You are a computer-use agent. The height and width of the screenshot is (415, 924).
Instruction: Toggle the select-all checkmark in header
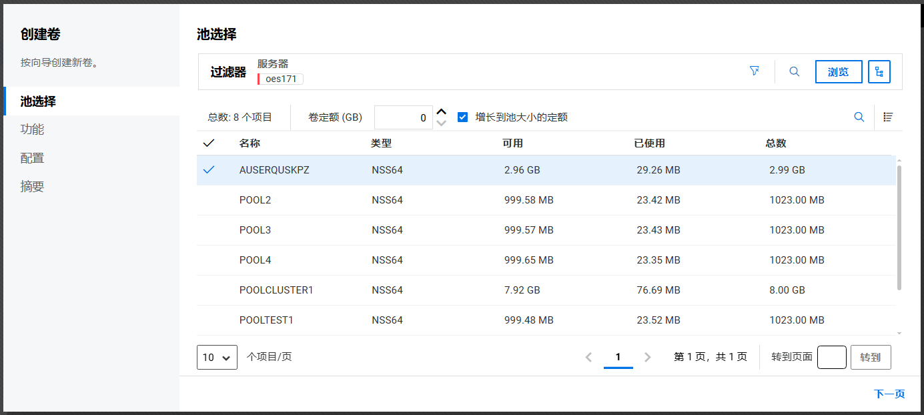[209, 143]
